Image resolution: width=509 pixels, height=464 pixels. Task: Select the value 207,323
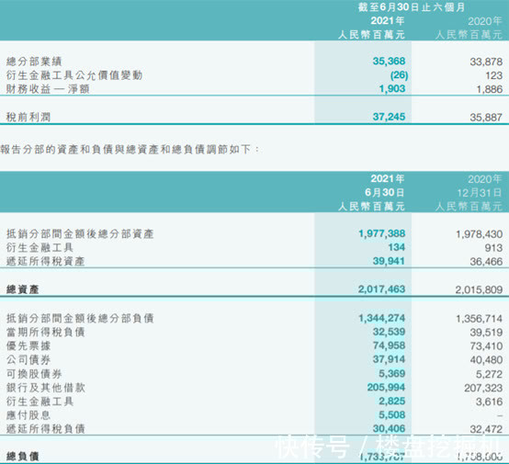tap(483, 388)
